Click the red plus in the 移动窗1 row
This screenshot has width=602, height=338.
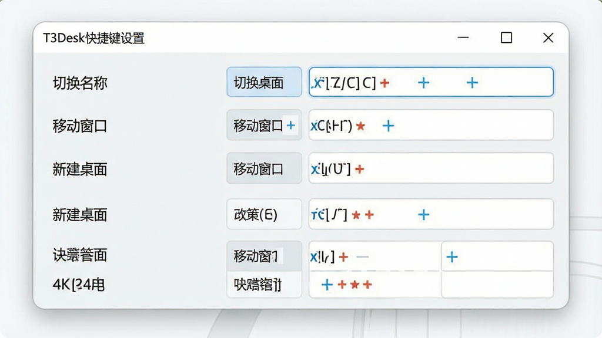click(343, 257)
